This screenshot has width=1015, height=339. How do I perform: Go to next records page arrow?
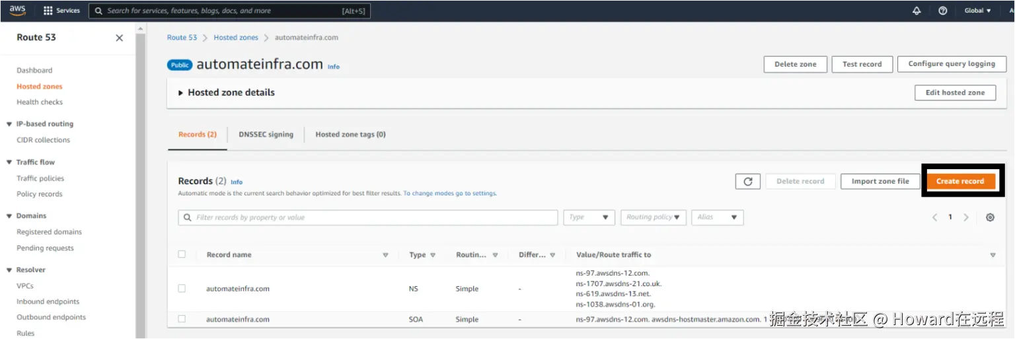966,217
